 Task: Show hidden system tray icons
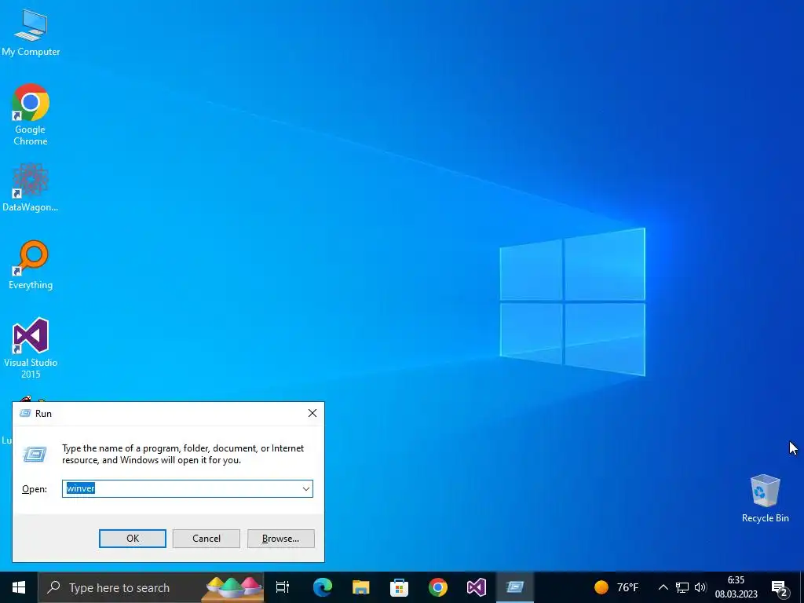coord(663,587)
